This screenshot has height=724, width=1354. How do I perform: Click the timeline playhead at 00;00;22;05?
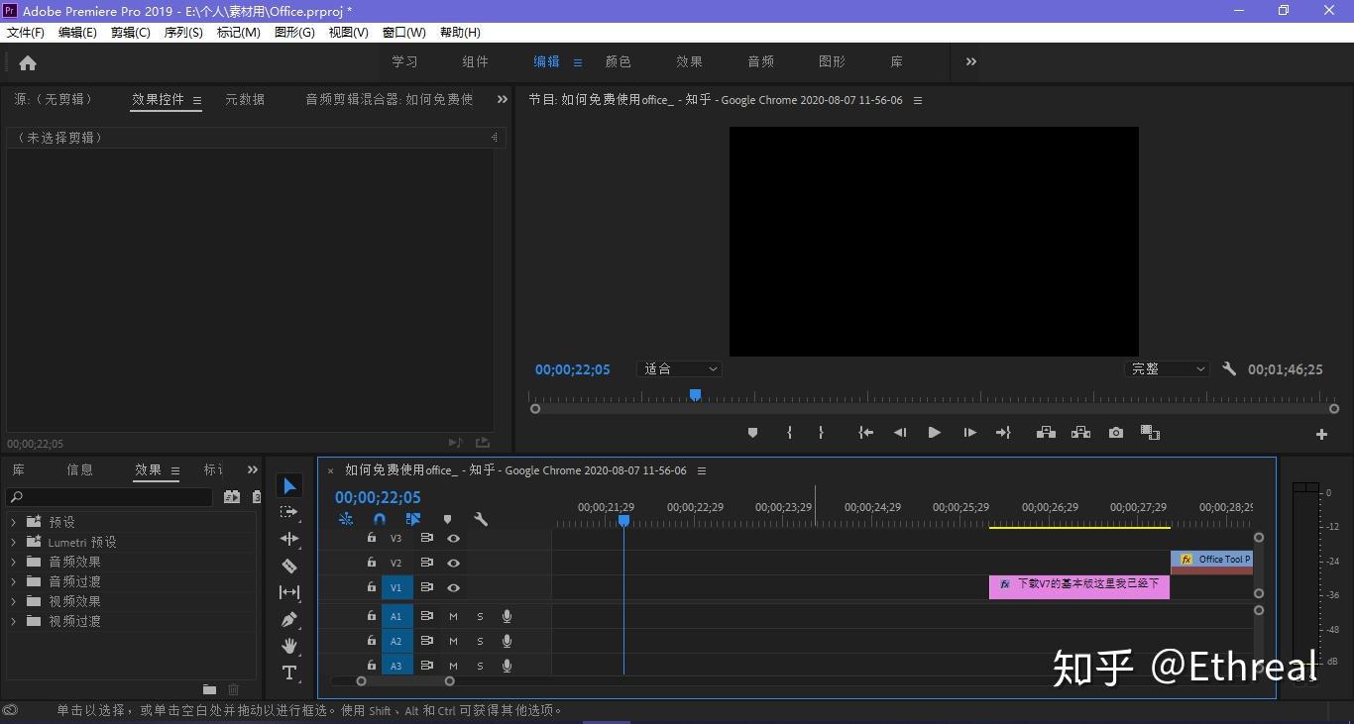623,520
